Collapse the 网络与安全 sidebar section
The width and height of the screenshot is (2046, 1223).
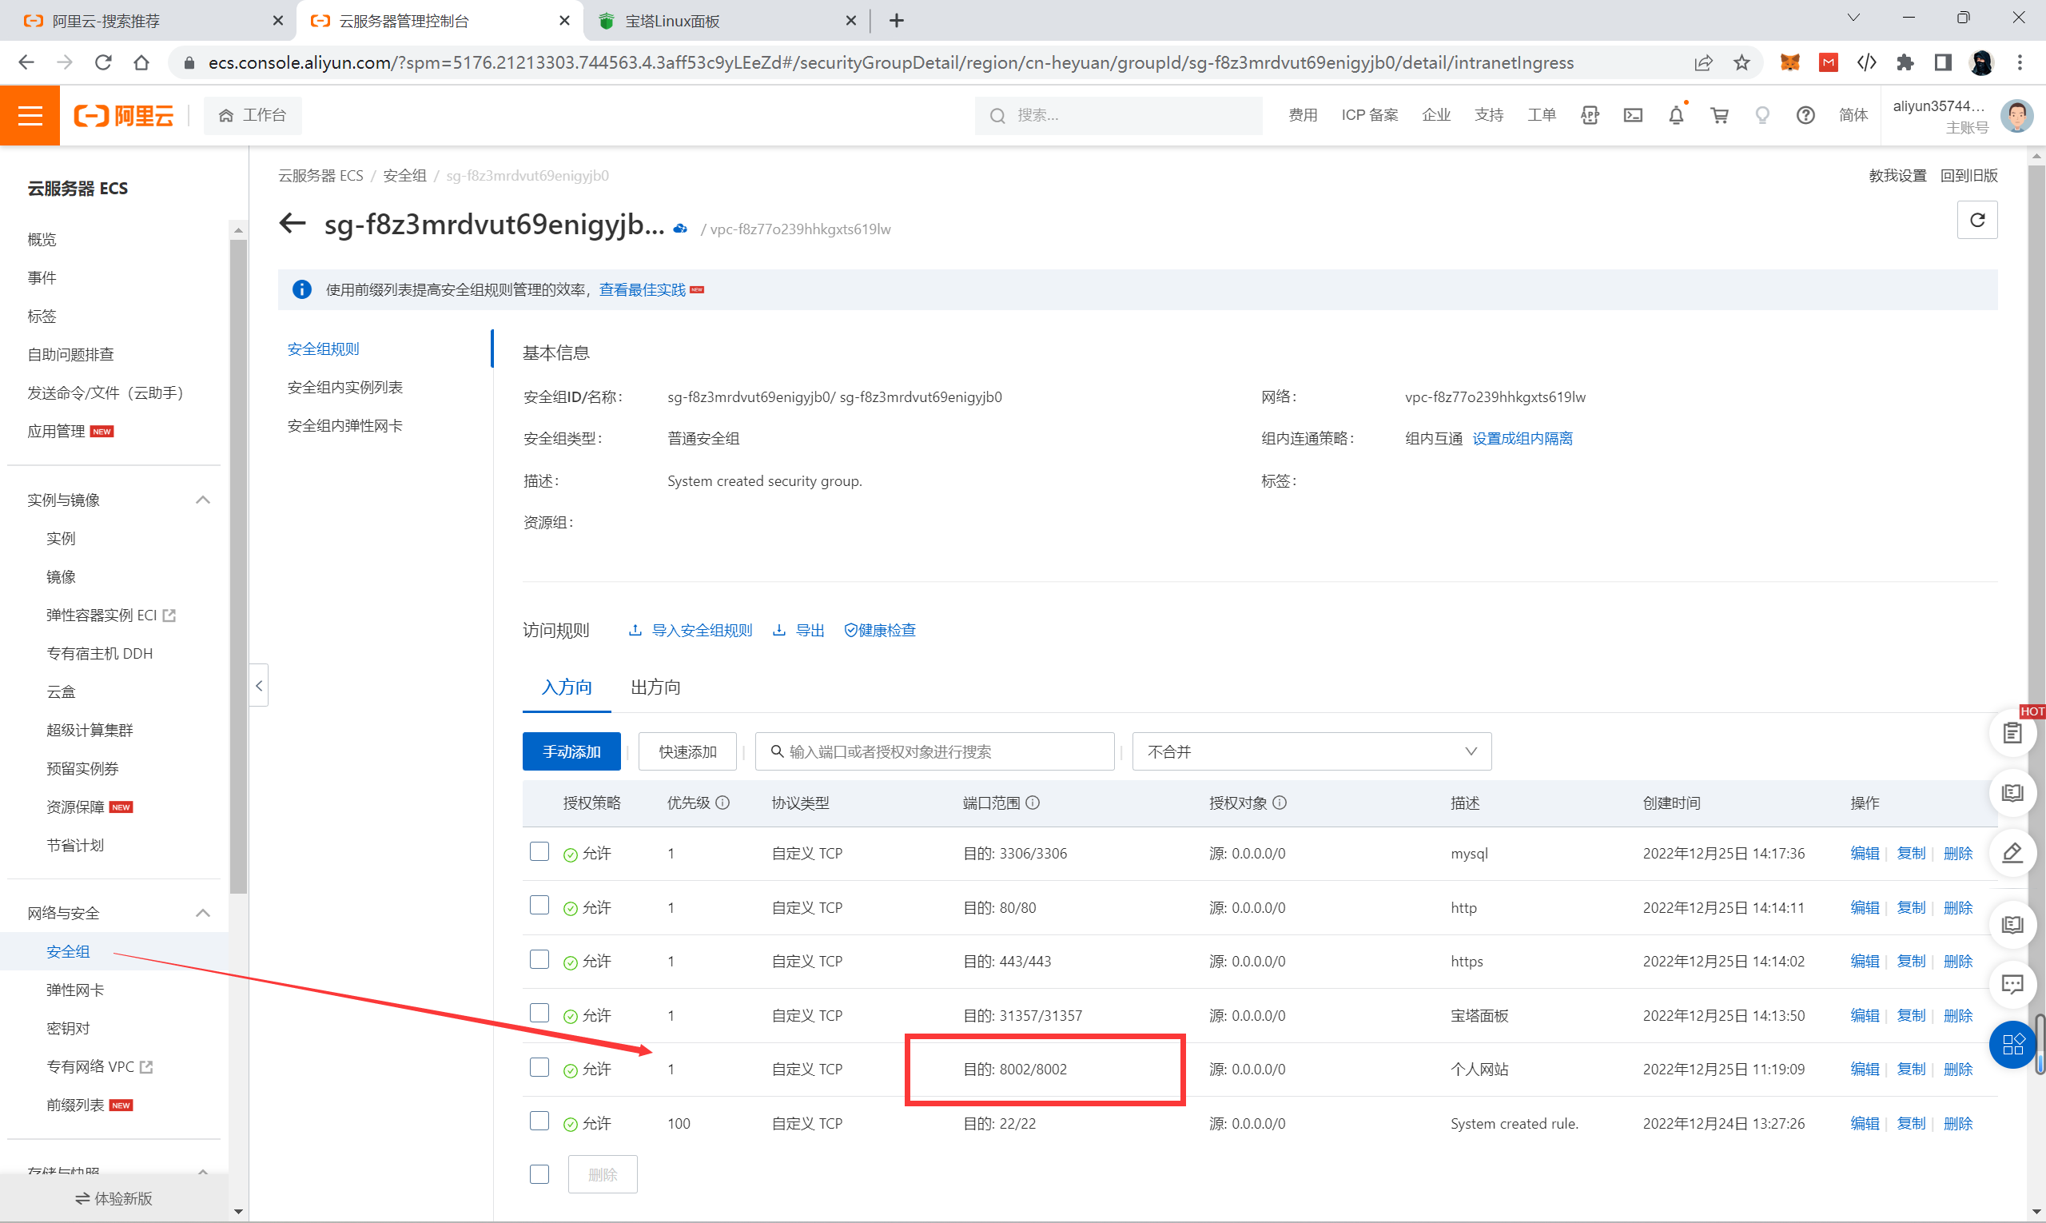pos(203,913)
